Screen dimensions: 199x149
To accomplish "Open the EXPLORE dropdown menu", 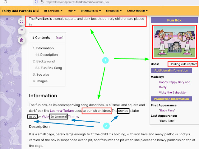I will click(53, 11).
